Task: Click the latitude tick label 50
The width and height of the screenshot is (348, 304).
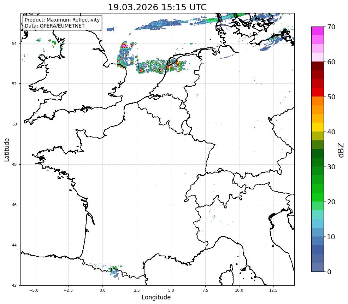Action: tap(14, 124)
